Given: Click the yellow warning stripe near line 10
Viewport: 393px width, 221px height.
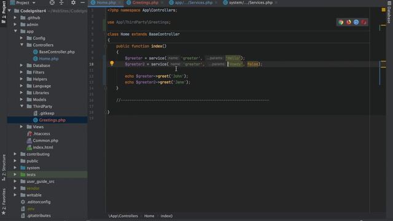Looking at the screenshot, I should point(383,61).
